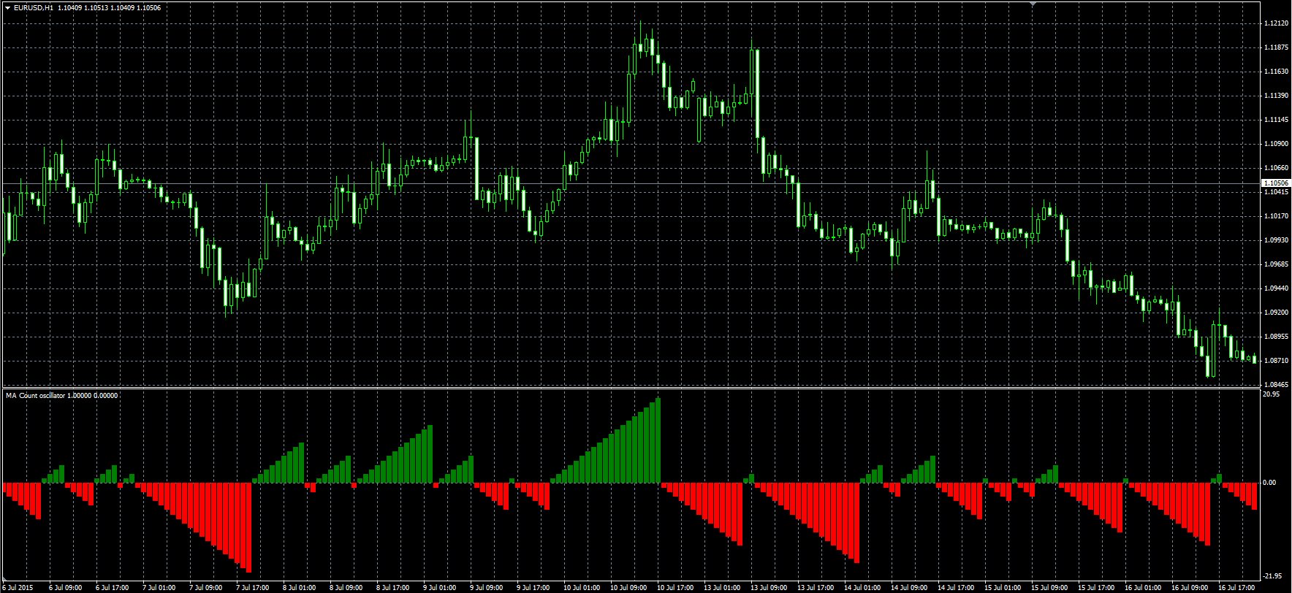Image resolution: width=1292 pixels, height=593 pixels.
Task: Click the 1.09930 price axis label
Action: point(1276,240)
